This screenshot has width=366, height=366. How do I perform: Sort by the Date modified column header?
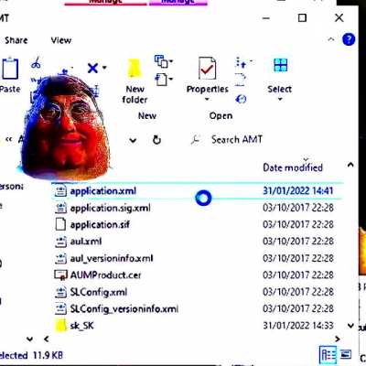point(293,167)
